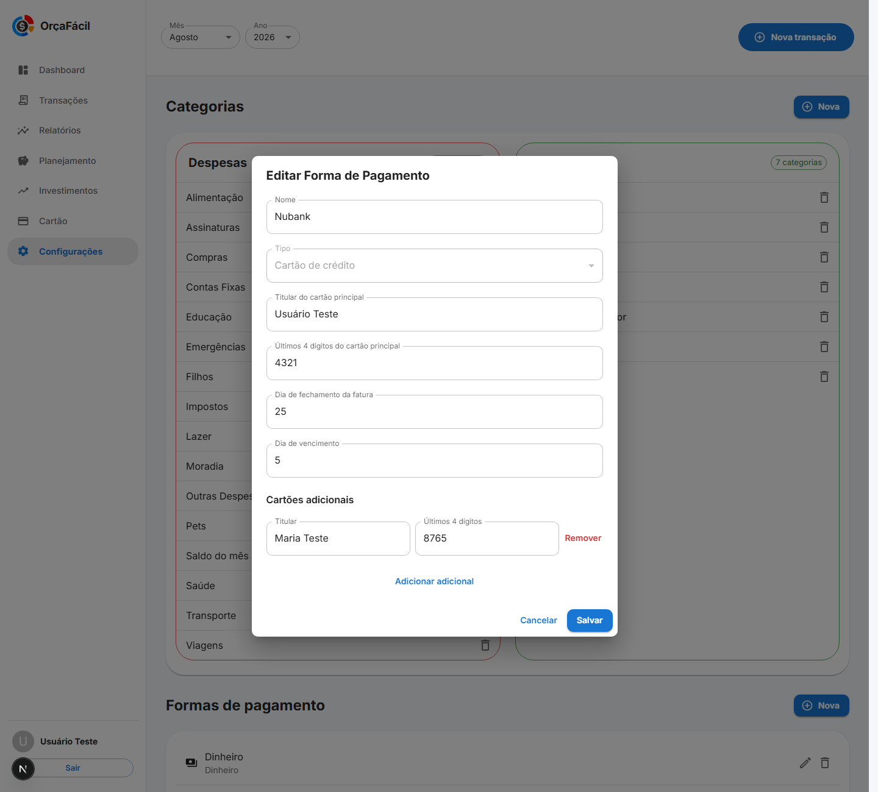Select the Emergências category row
878x792 pixels.
pos(214,347)
